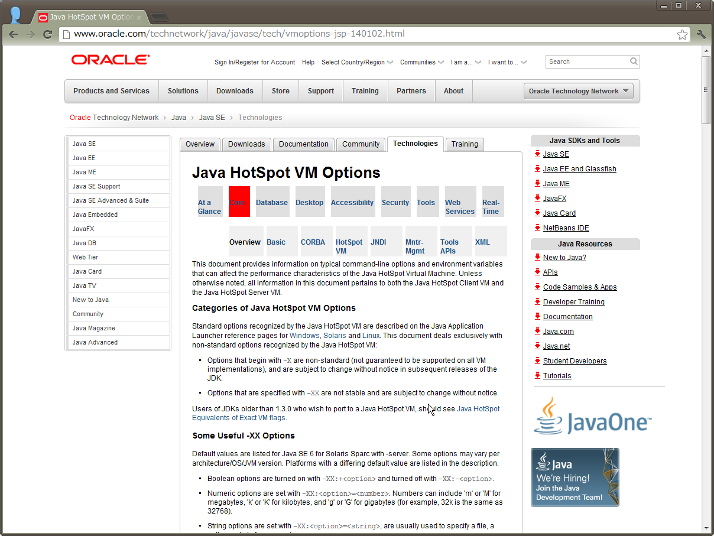Open the Solutions menu

183,91
